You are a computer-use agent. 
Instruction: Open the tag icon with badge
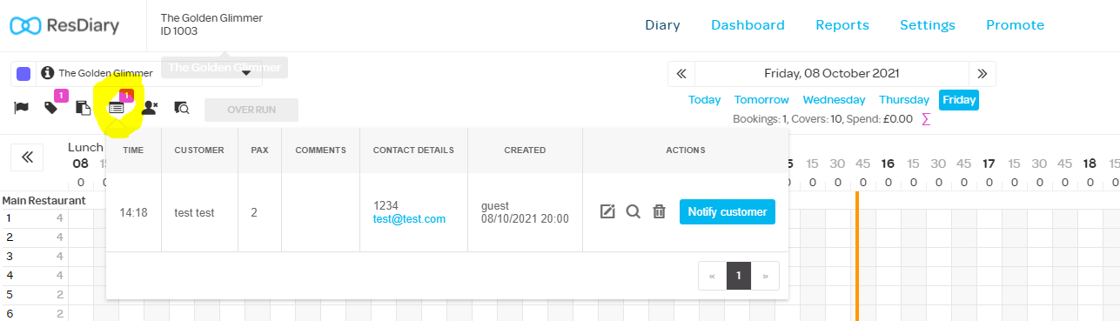51,108
